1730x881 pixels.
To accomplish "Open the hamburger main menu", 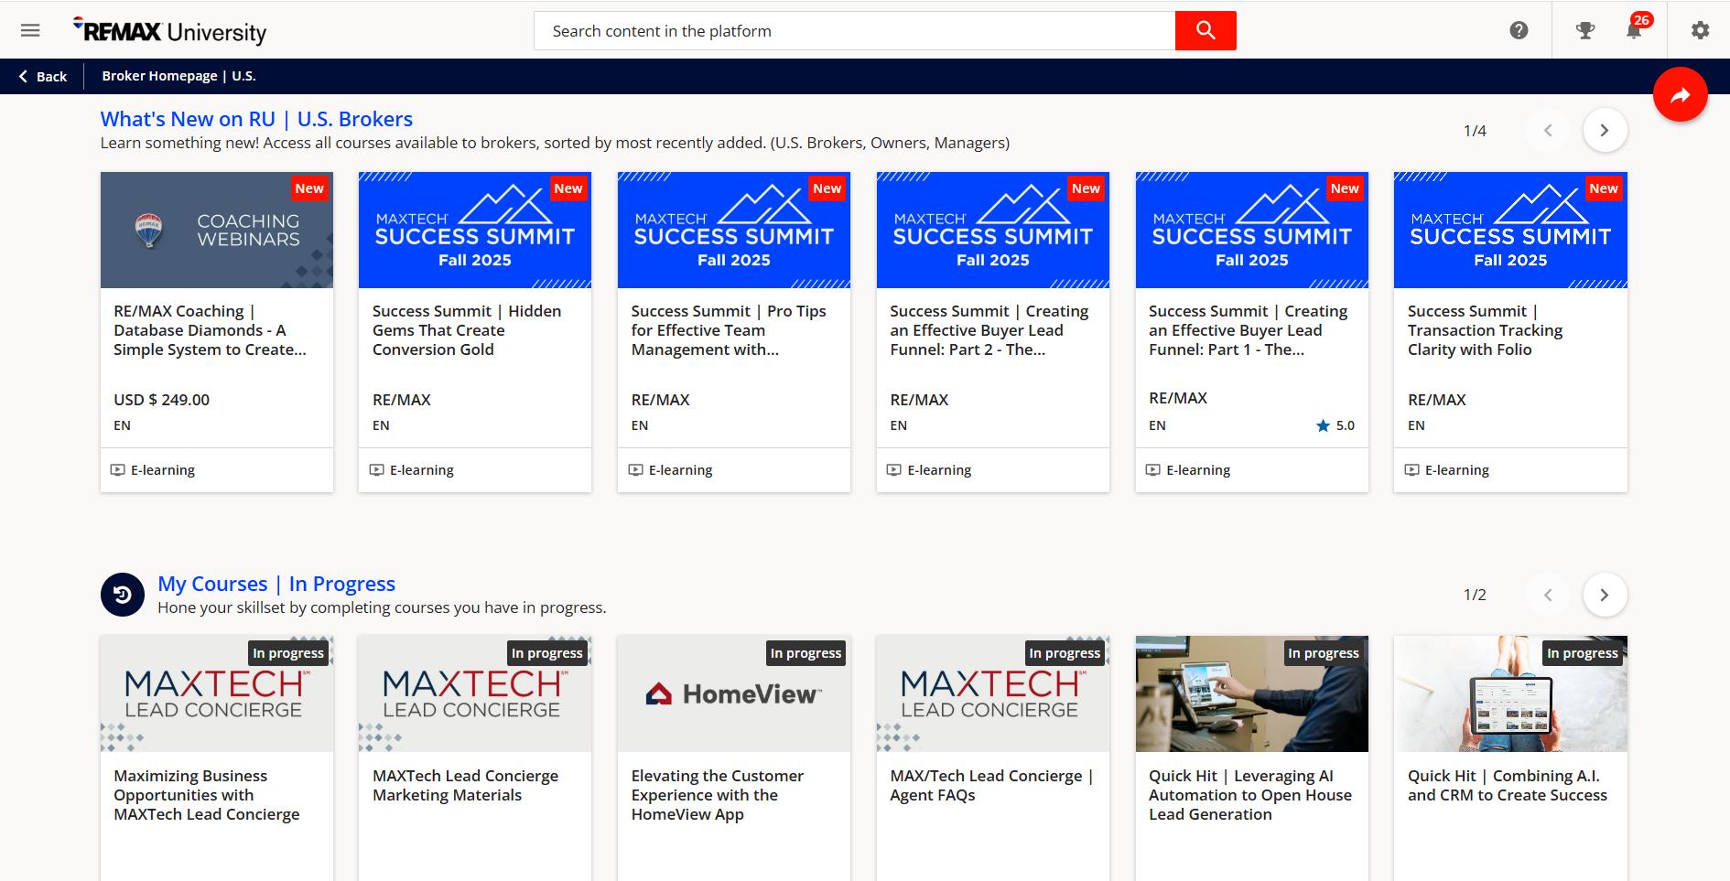I will [x=30, y=30].
